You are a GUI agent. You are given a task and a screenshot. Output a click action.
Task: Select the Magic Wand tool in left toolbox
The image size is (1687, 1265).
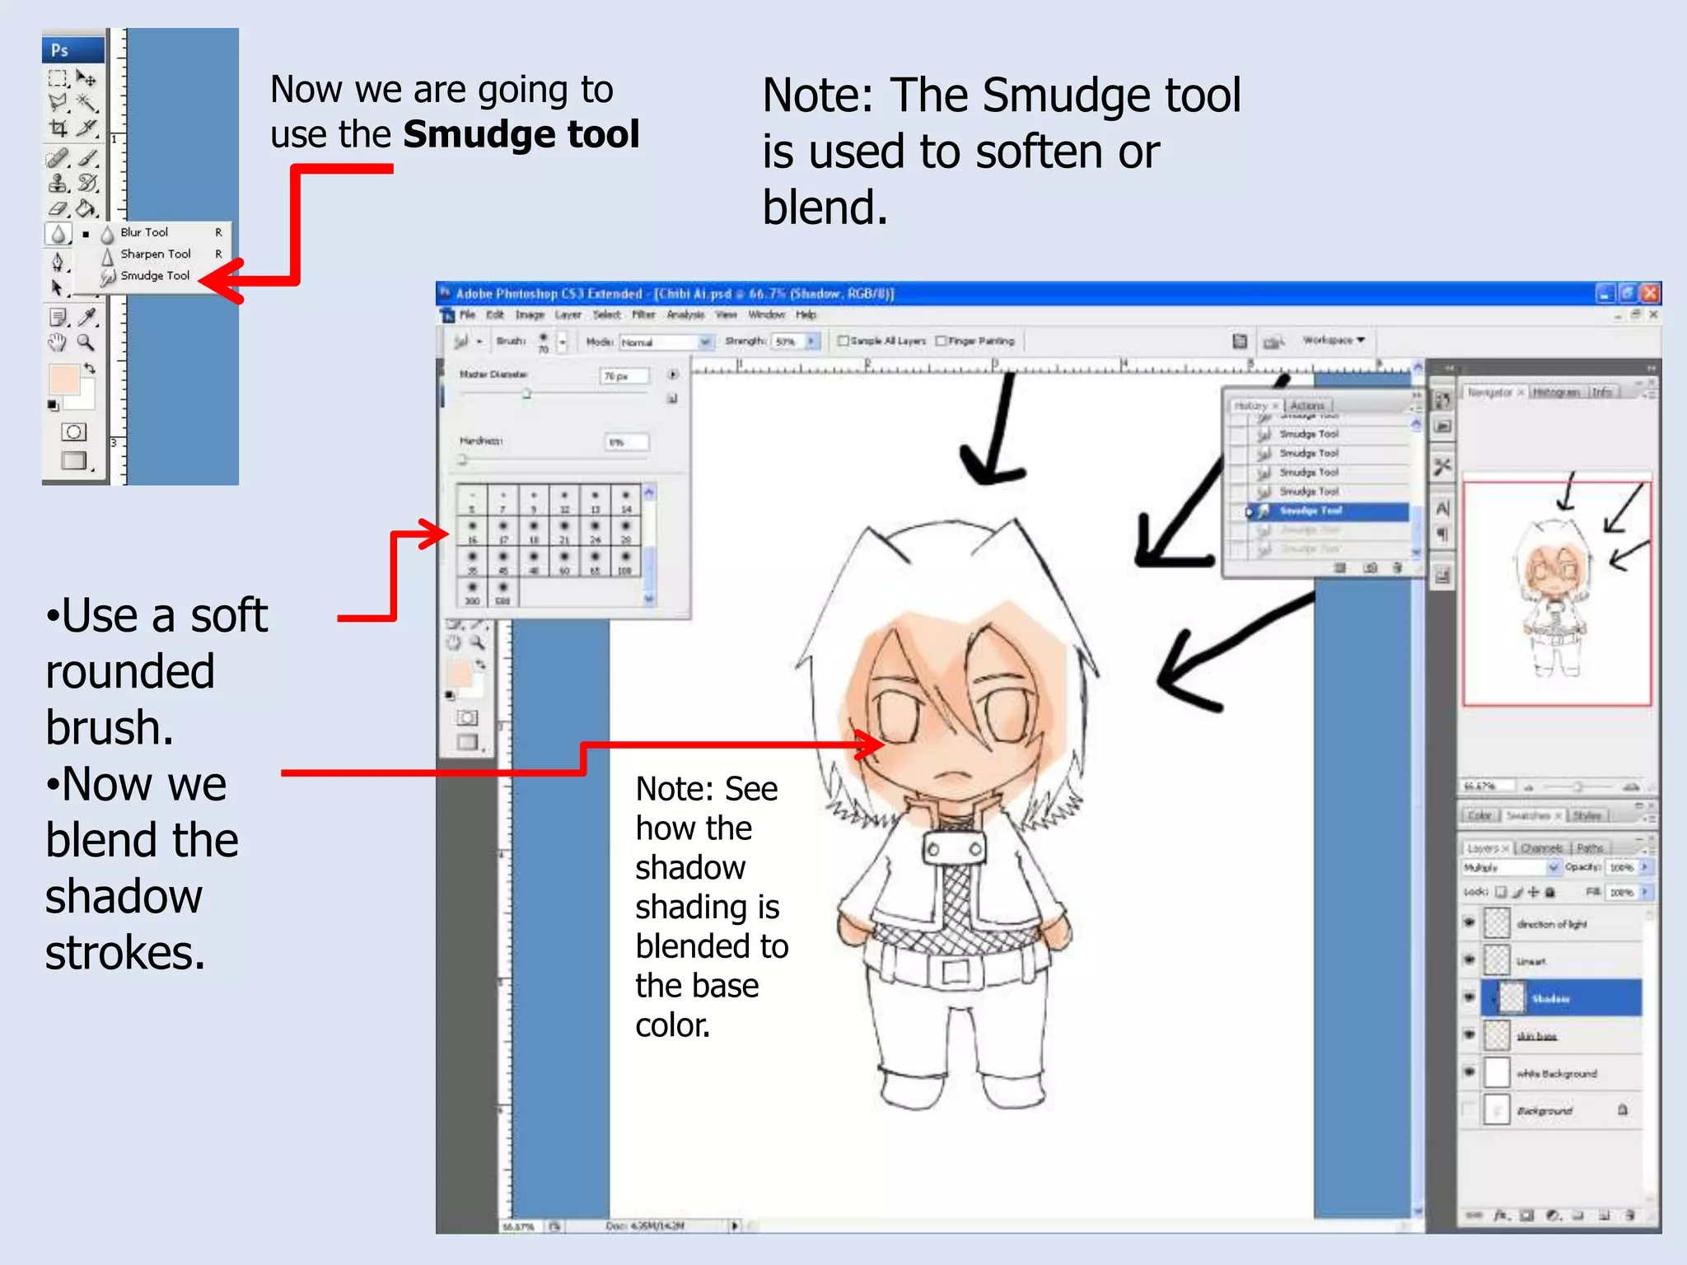click(86, 103)
